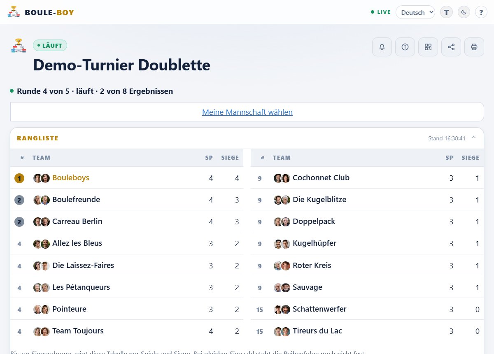Screen dimensions: 494x354
Task: Share the tournament via the share icon
Action: [x=451, y=47]
